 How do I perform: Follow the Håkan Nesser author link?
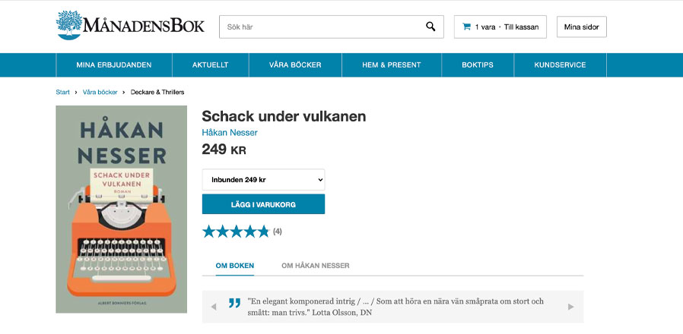(x=230, y=133)
